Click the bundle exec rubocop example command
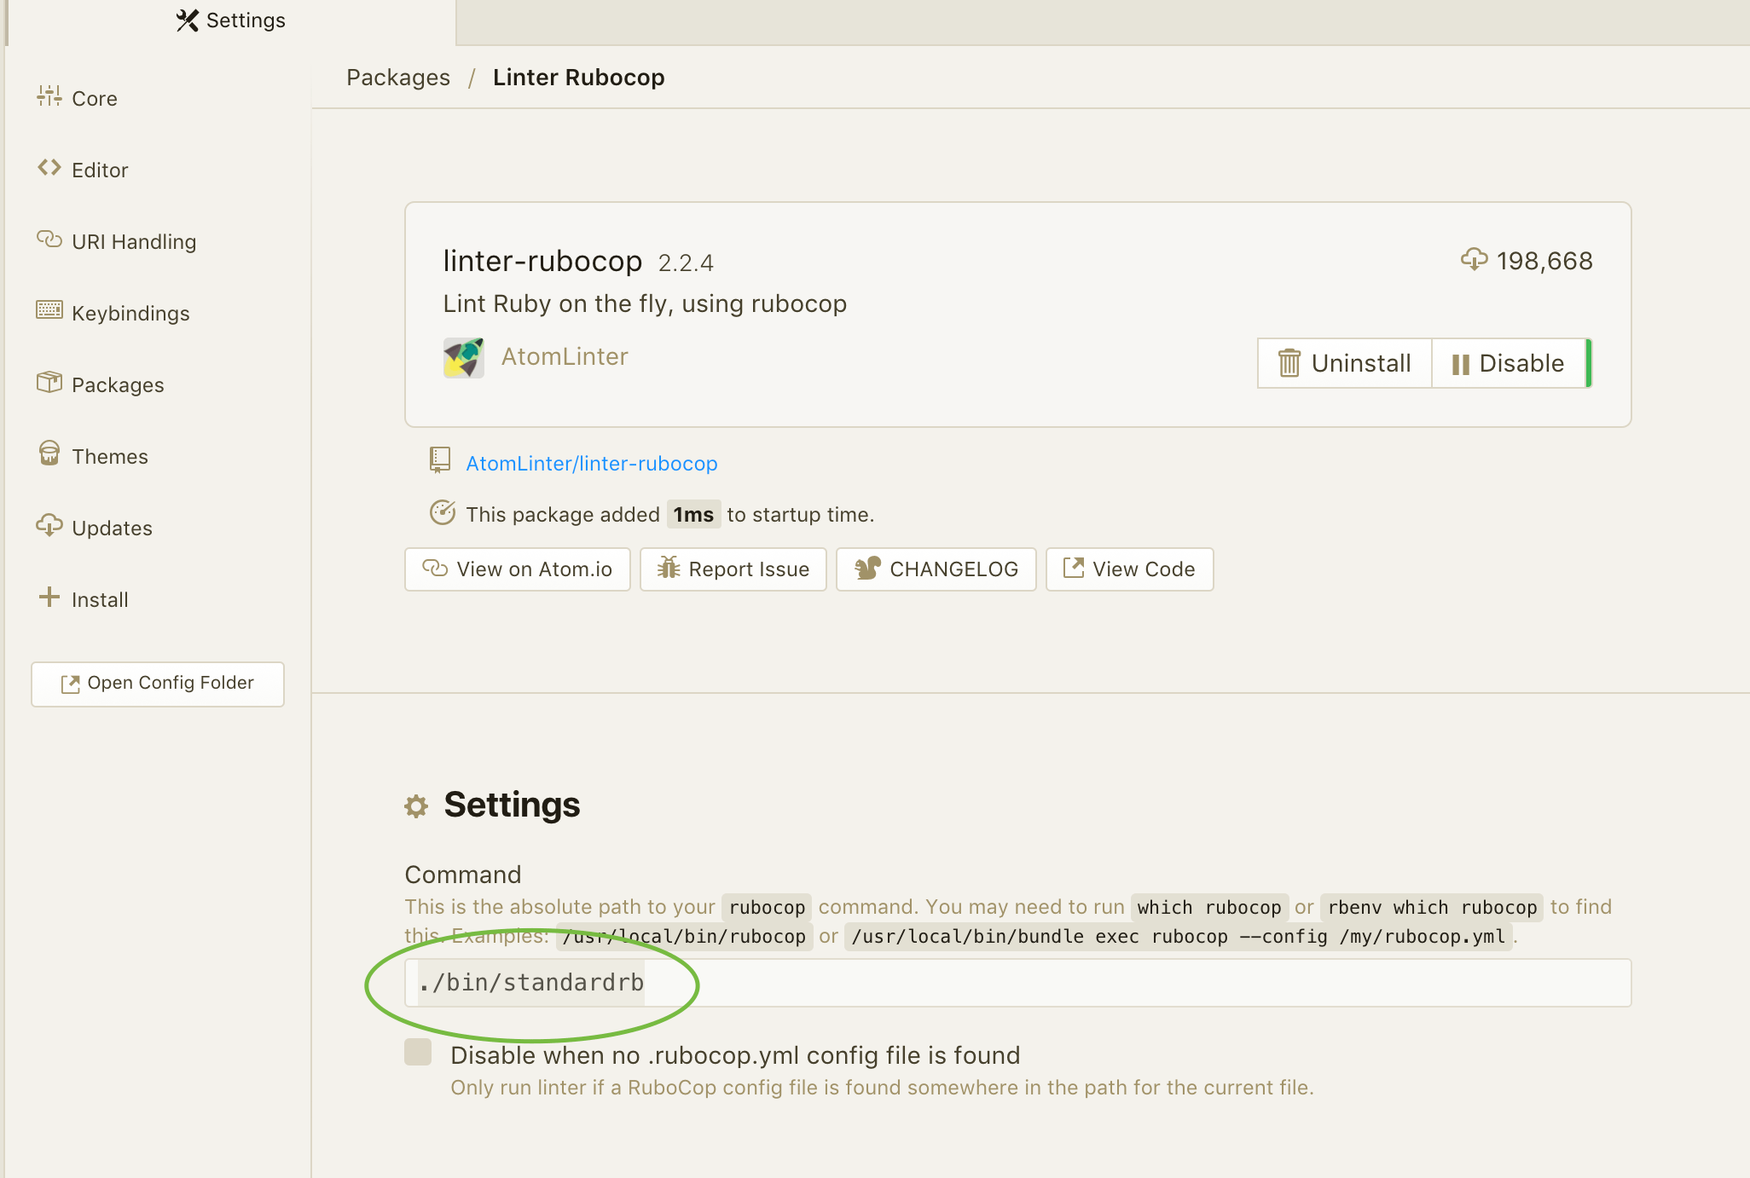Screen dimensions: 1750x1178 click(x=1179, y=937)
